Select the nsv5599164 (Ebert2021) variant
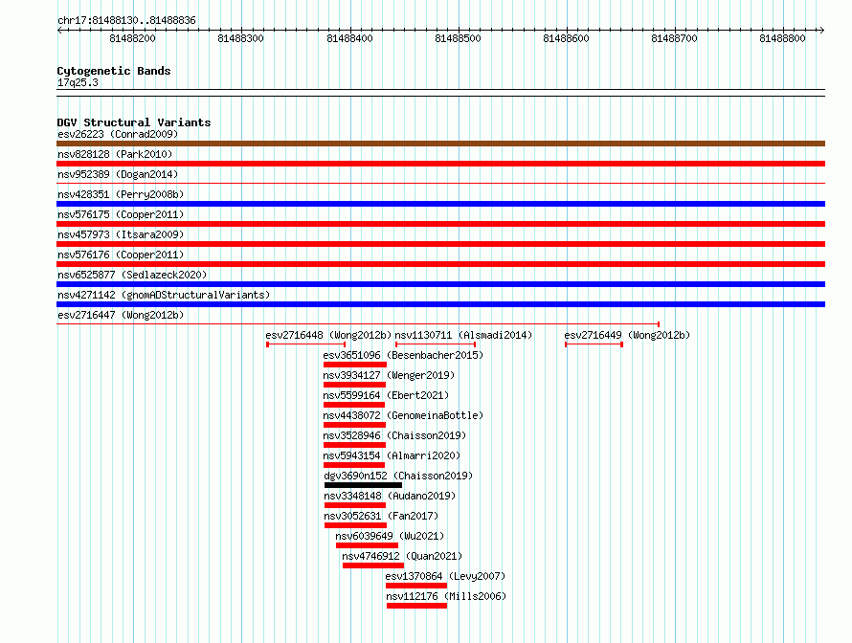 coord(386,395)
